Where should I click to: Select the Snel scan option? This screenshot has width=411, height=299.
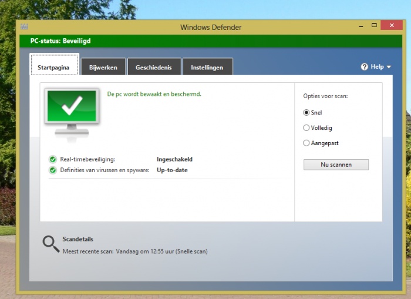coord(306,113)
